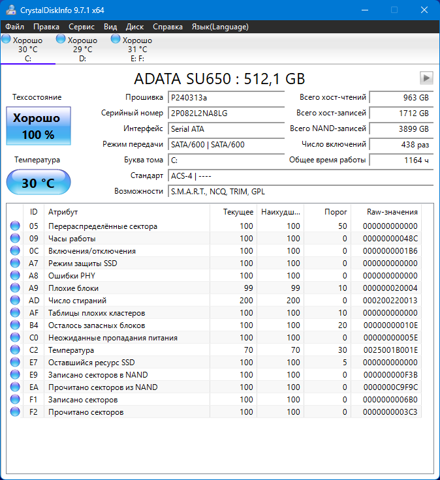Click status orb for Ошибки PHY

coord(15,275)
